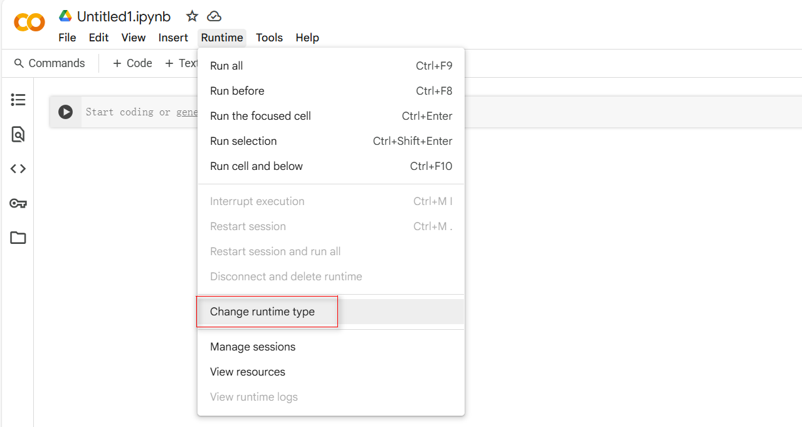
Task: Choose Run cell and below
Action: pos(331,166)
